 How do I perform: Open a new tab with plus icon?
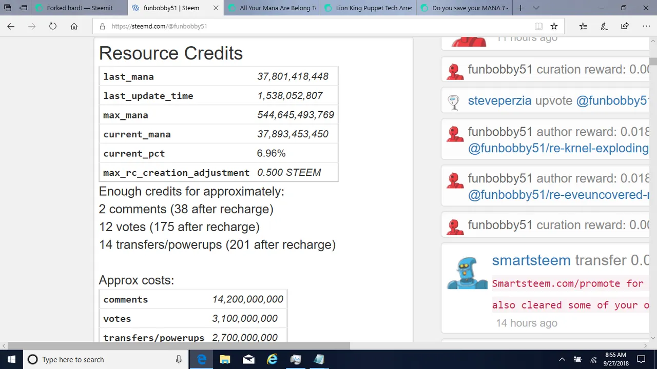coord(520,8)
